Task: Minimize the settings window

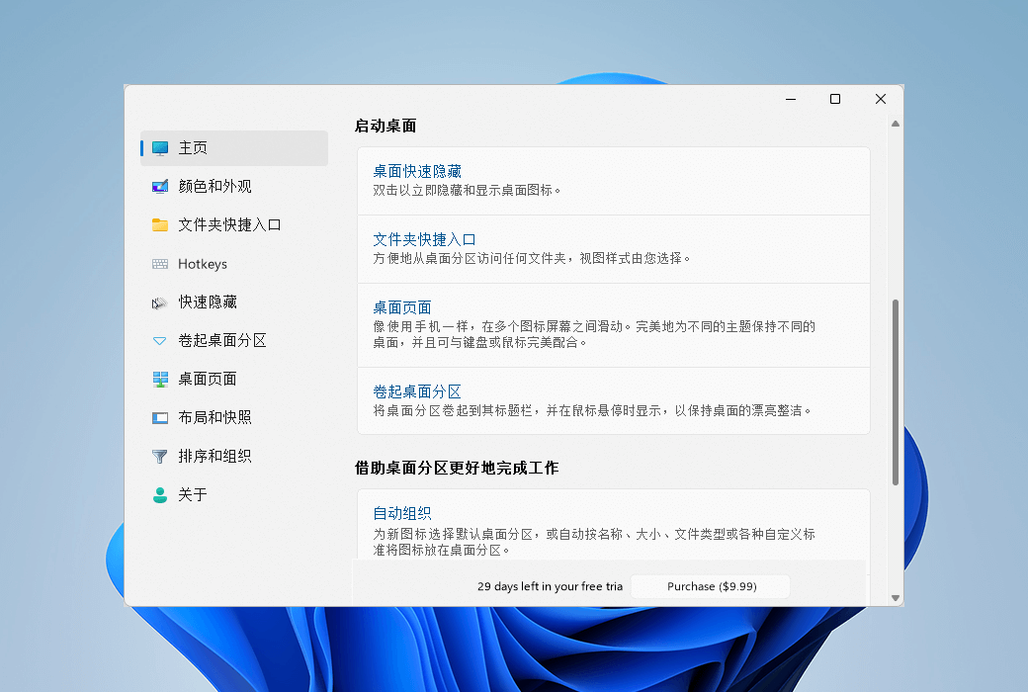Action: [x=791, y=99]
